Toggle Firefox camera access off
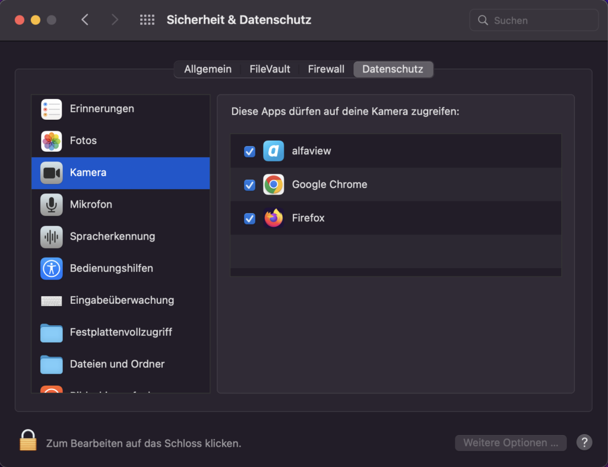This screenshot has width=608, height=467. pos(249,218)
